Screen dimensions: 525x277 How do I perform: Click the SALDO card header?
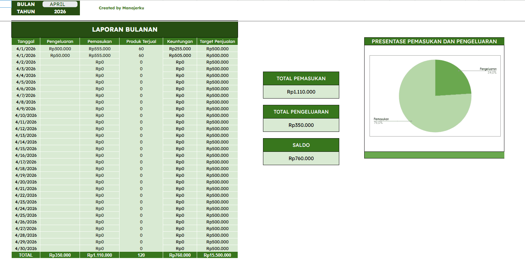[x=301, y=145]
